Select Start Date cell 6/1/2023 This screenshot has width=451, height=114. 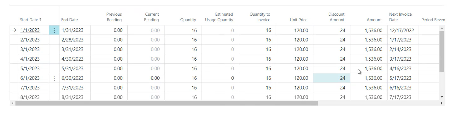tap(30, 78)
